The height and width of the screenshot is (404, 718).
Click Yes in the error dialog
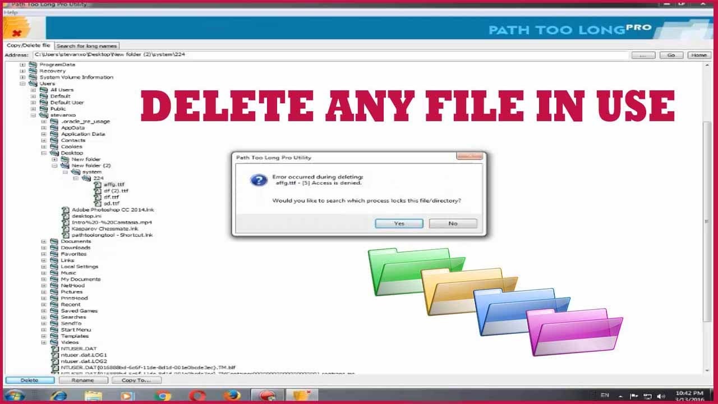[399, 223]
